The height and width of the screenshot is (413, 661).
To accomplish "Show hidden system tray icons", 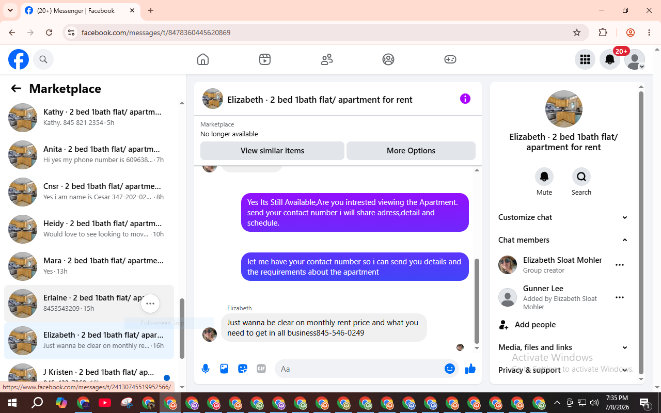I will point(557,403).
